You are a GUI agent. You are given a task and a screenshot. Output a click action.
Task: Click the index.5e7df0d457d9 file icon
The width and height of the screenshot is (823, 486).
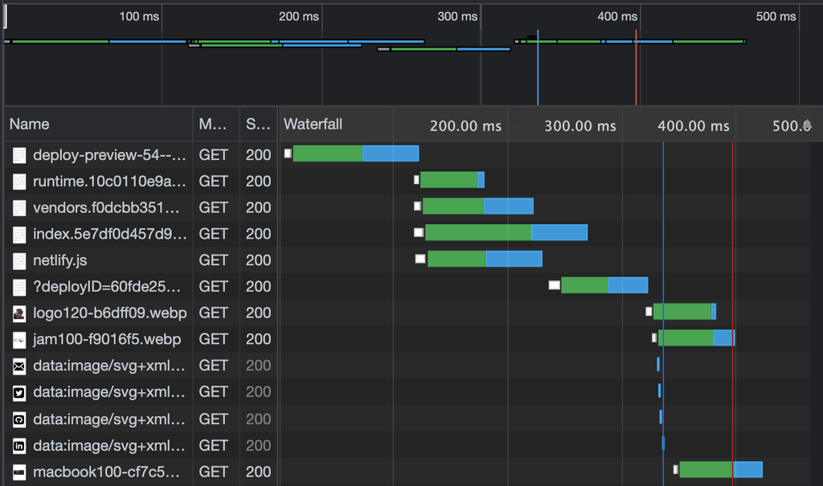point(19,234)
